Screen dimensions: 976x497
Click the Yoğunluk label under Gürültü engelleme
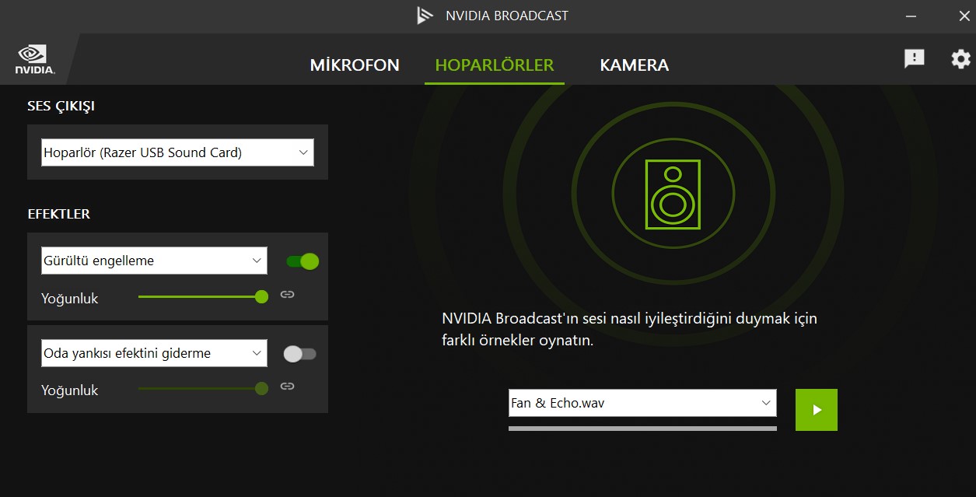click(x=70, y=299)
